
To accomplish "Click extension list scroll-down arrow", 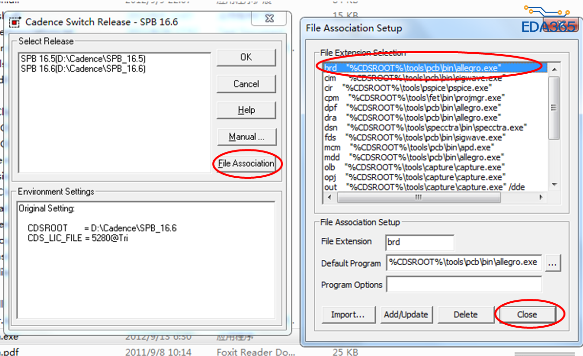I will (x=554, y=185).
